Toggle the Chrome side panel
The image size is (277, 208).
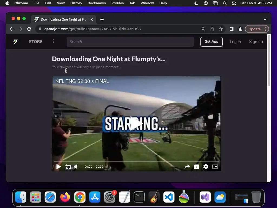(232, 29)
